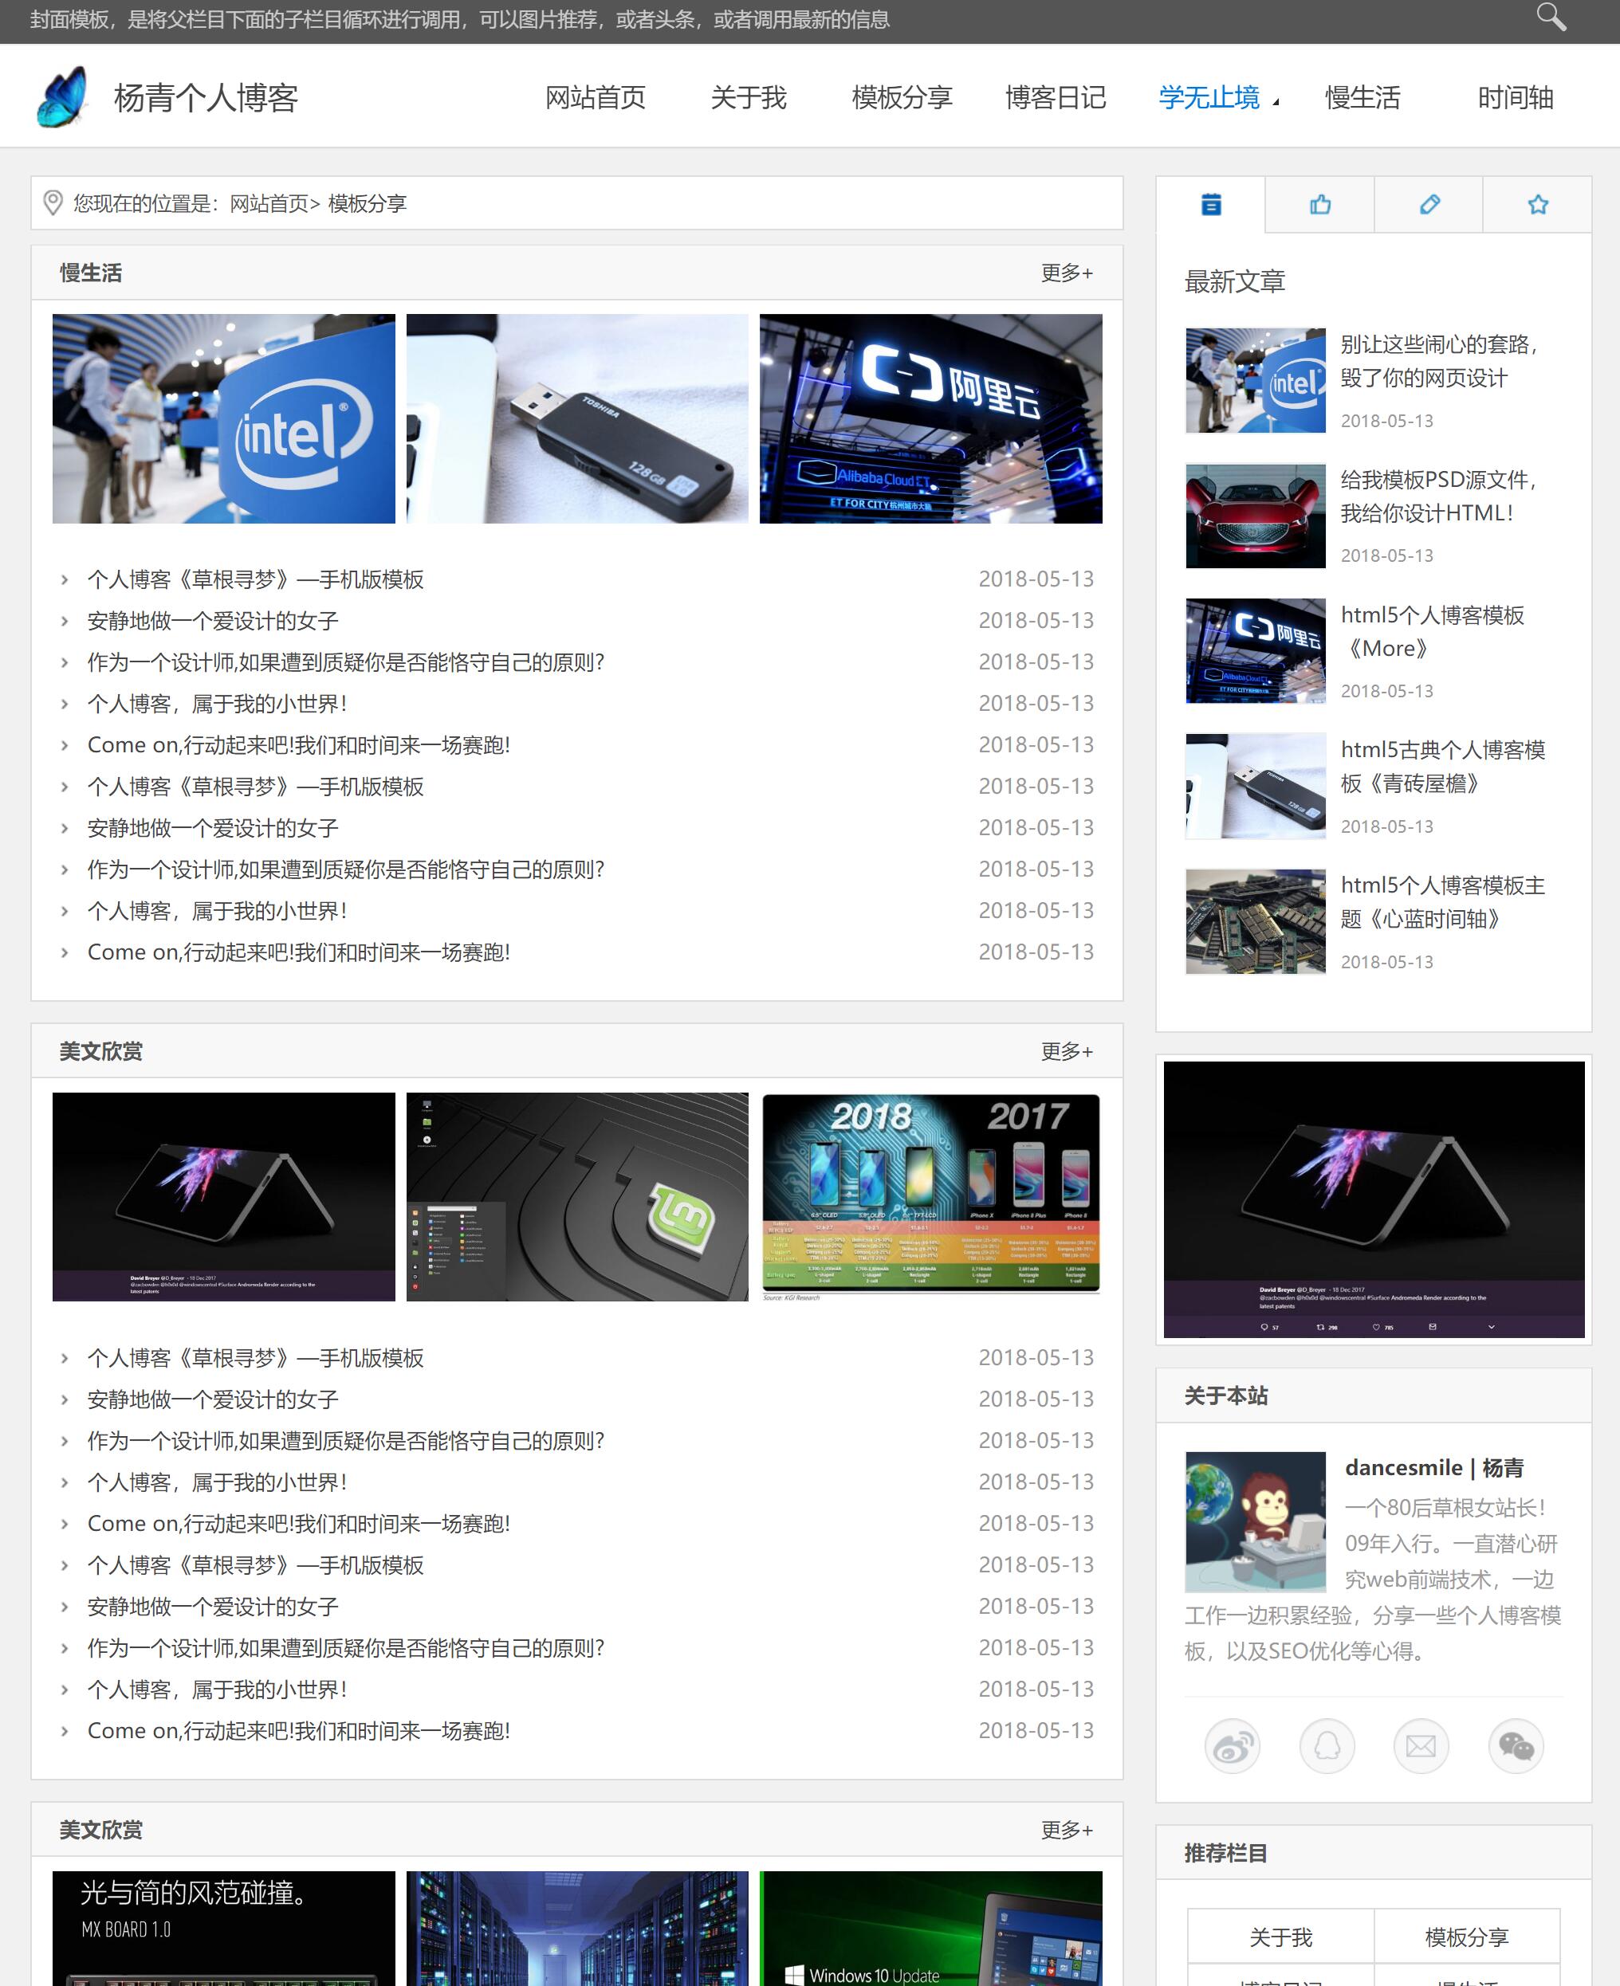This screenshot has height=1986, width=1620.
Task: Click the email envelope icon
Action: 1421,1745
